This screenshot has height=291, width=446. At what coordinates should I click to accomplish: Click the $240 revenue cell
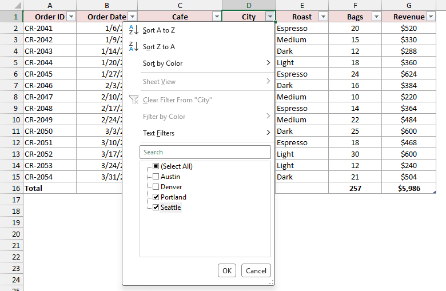(409, 165)
